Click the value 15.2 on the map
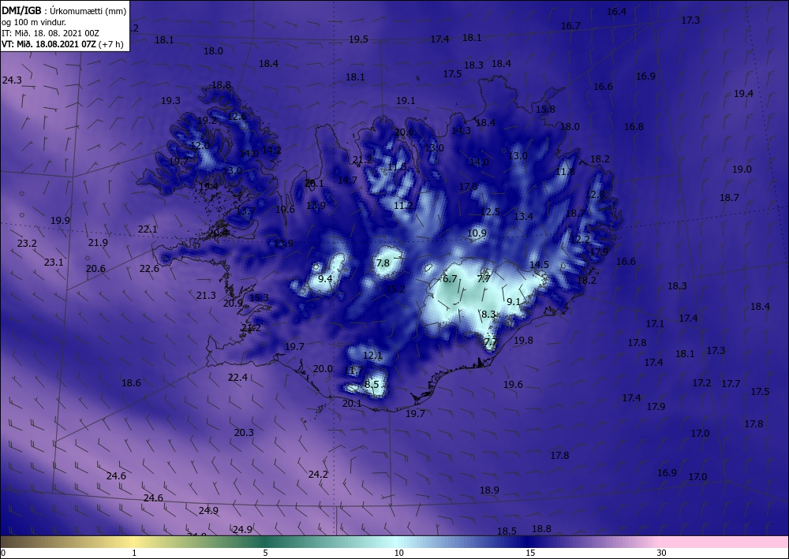Screen dimensions: 789x559 tap(395, 289)
